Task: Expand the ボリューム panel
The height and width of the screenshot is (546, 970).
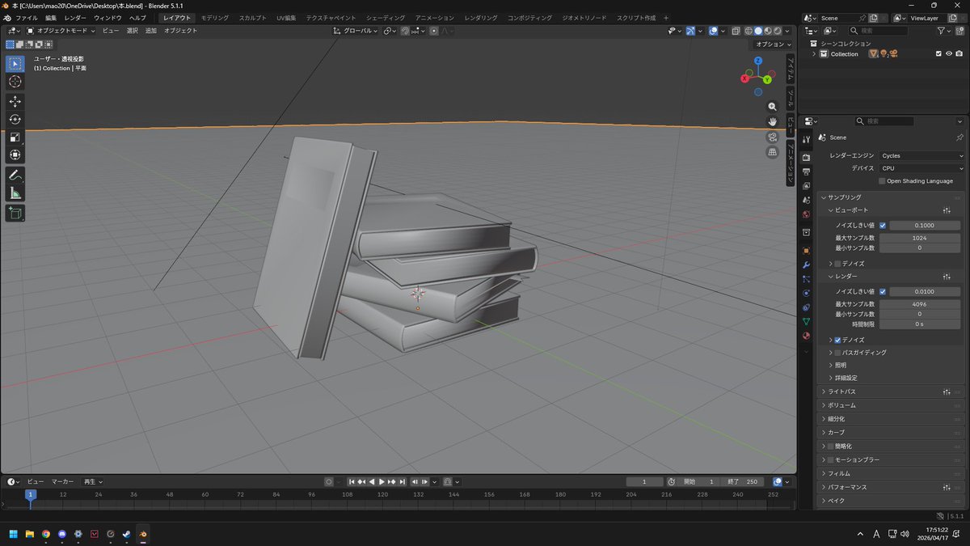Action: (841, 405)
